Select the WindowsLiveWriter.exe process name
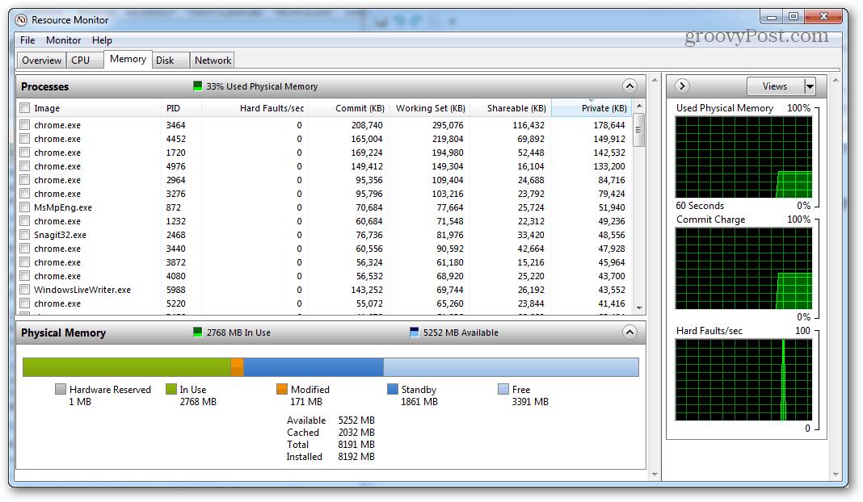The height and width of the screenshot is (502, 863). 82,290
